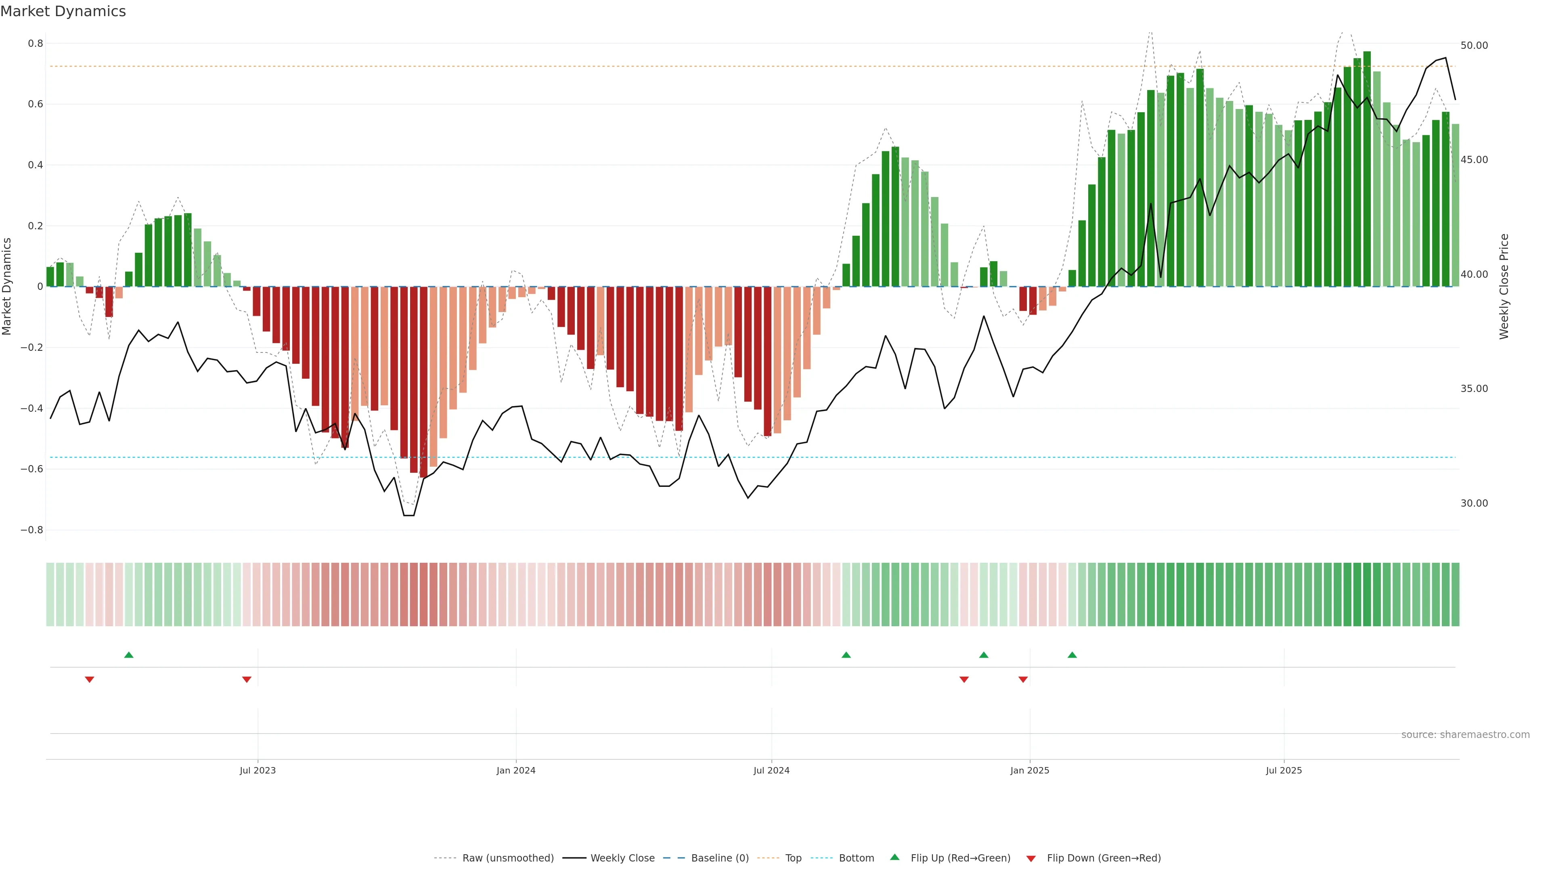Click the rightmost green heat-strip cell
This screenshot has width=1550, height=872.
pos(1455,595)
